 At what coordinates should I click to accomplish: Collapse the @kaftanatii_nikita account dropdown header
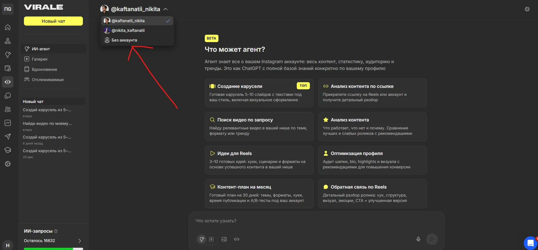134,9
